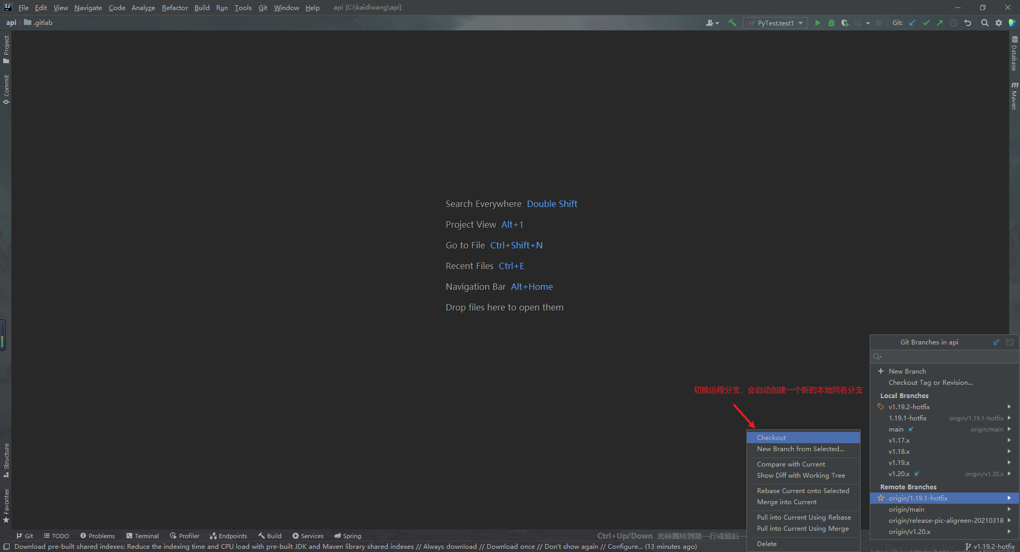Image resolution: width=1020 pixels, height=552 pixels.
Task: Open the Profiler tool window tab
Action: click(x=184, y=536)
